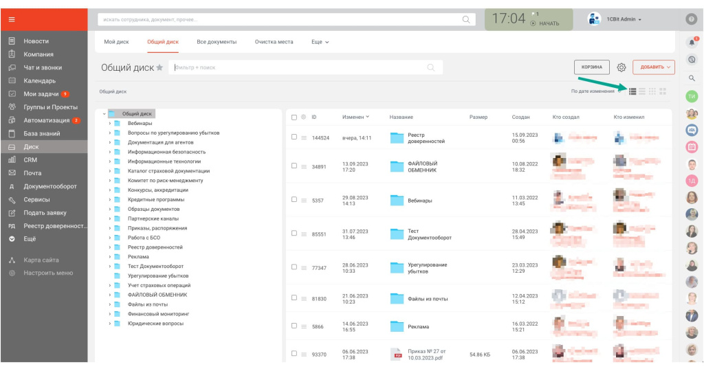Switch to large tile view icon
Viewport: 704px width, 371px height.
click(x=663, y=91)
